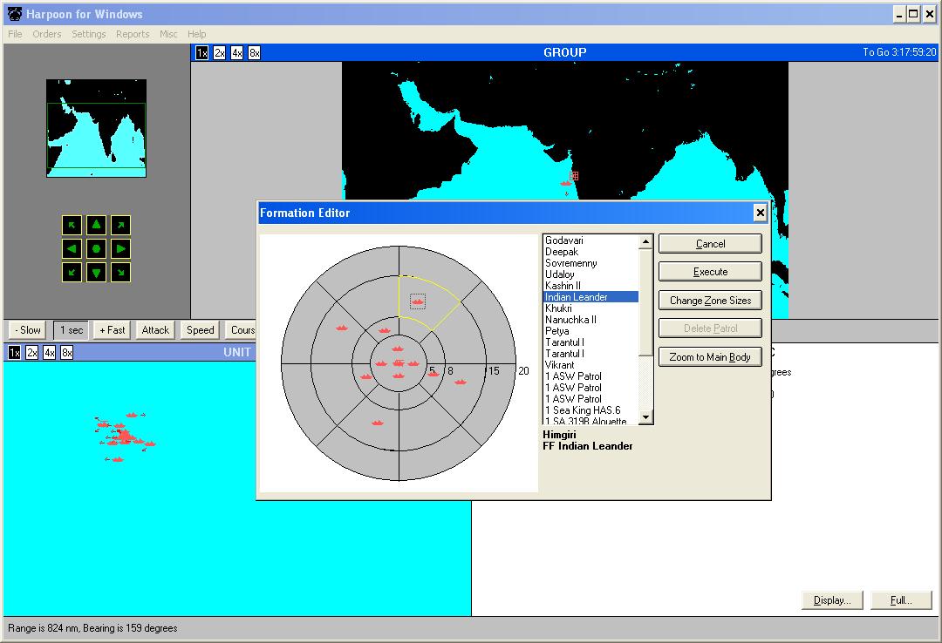Open the Orders menu
The width and height of the screenshot is (942, 643).
tap(47, 34)
